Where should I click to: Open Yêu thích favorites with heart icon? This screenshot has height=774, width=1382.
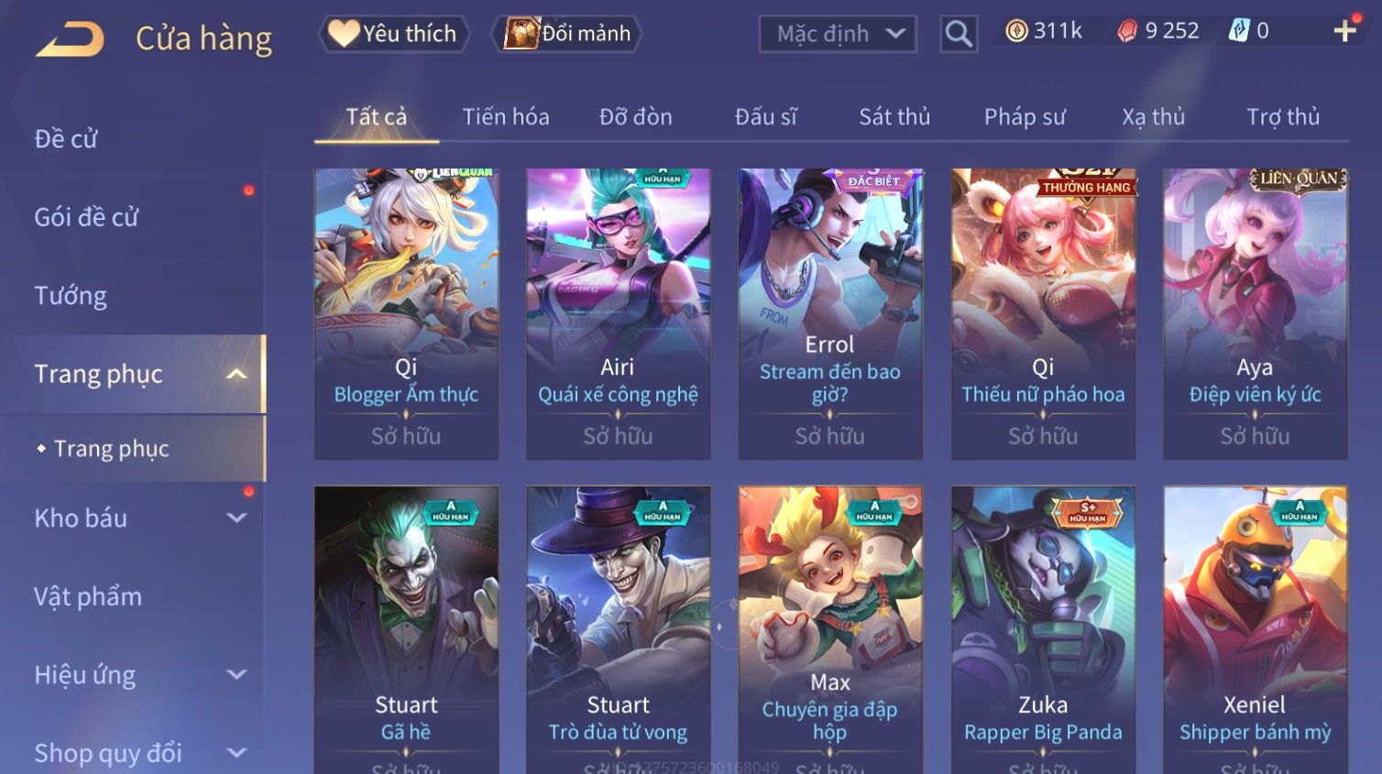tap(394, 34)
